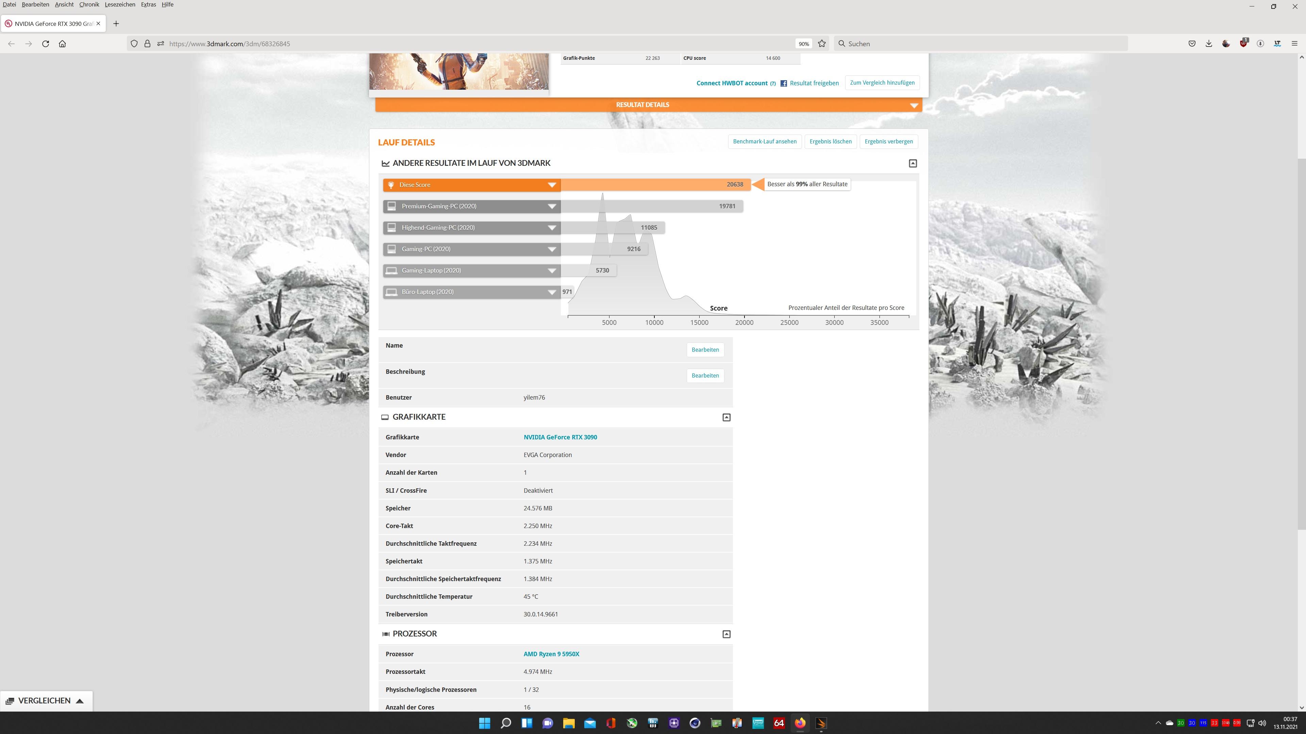Open NVIDIA GeForce RTX 3090 link

tap(560, 437)
